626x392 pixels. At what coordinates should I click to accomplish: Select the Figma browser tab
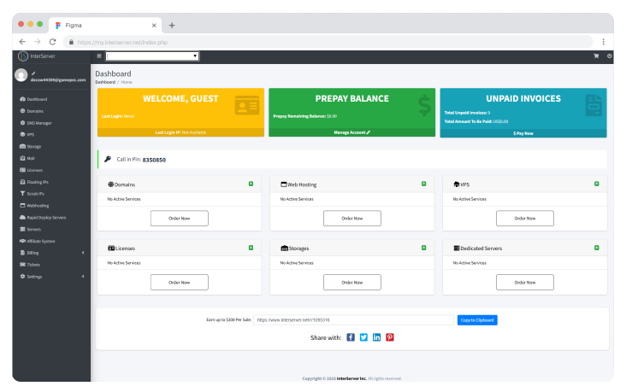pyautogui.click(x=105, y=25)
